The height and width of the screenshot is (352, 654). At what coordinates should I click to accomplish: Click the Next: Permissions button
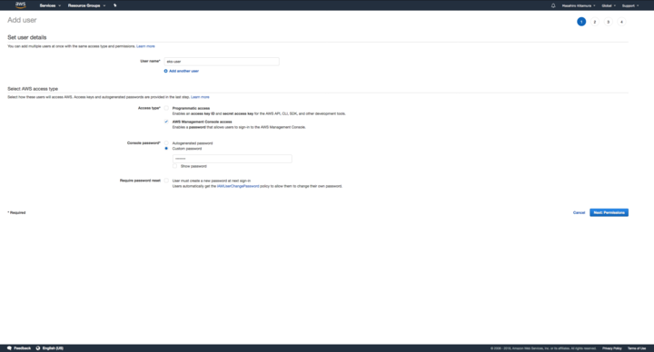pyautogui.click(x=609, y=212)
